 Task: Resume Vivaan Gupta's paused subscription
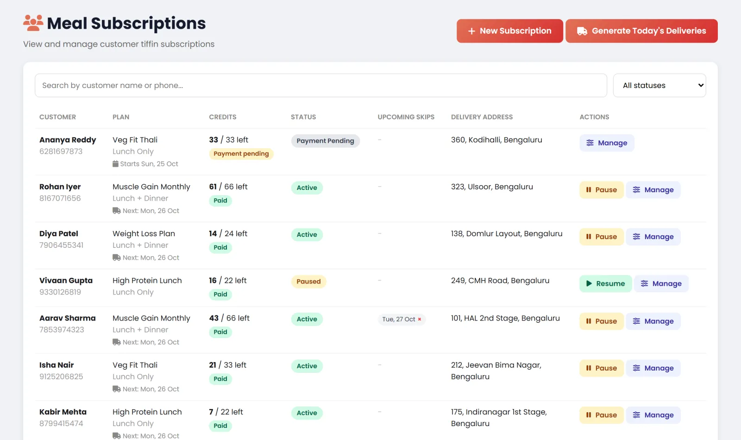tap(605, 283)
